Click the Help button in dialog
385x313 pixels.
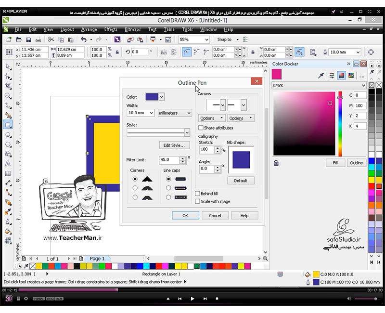point(244,215)
